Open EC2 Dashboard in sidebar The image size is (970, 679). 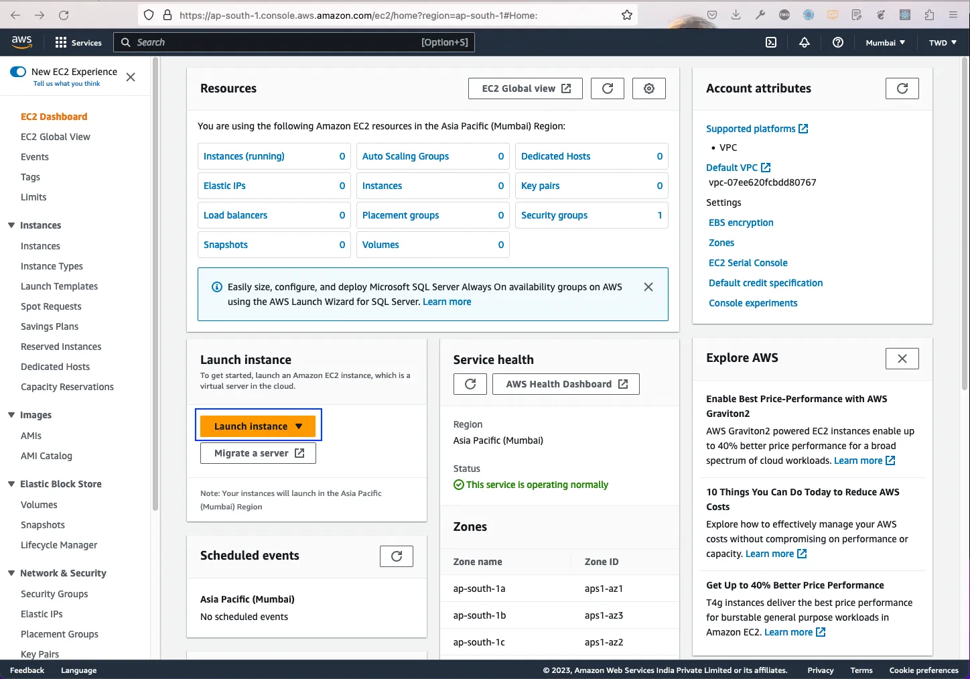coord(54,117)
